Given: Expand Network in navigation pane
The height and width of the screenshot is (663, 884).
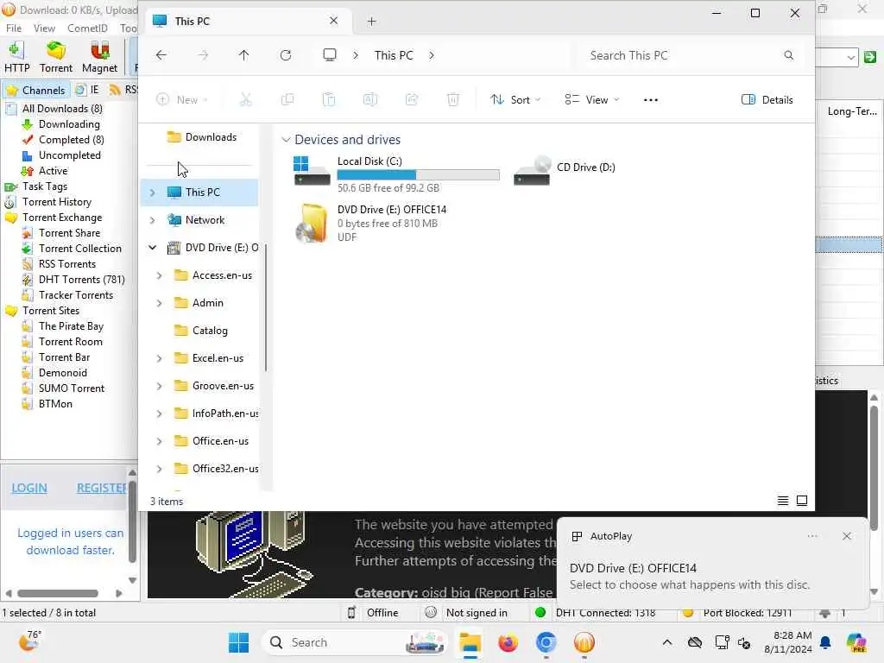Looking at the screenshot, I should (x=152, y=220).
